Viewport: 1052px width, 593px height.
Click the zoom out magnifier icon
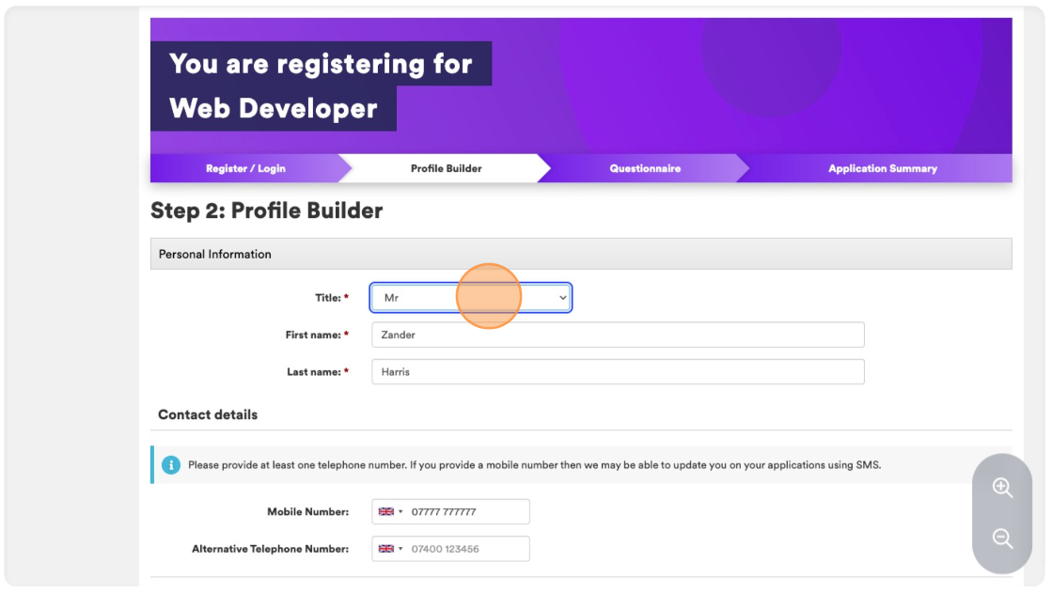click(1002, 538)
